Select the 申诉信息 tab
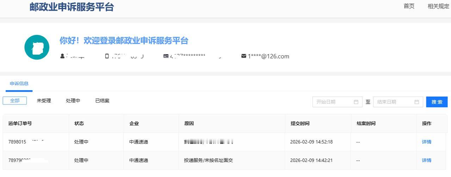Viewport: 451px width, 177px height. point(19,84)
